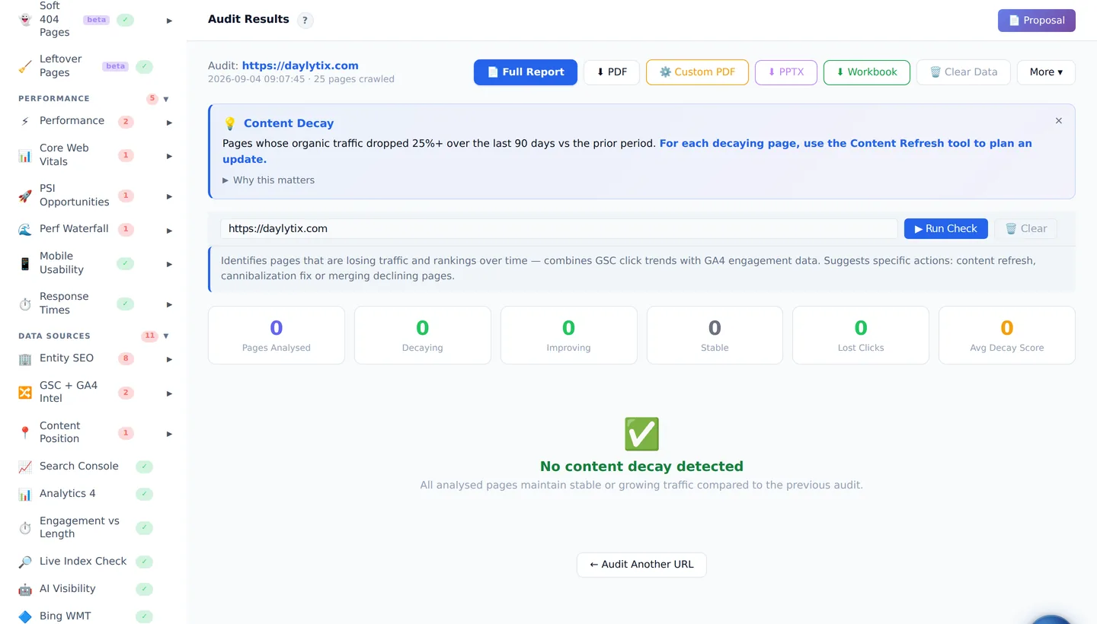Click the stopwatch icon for Engagement vs Length
The image size is (1097, 624).
(25, 527)
